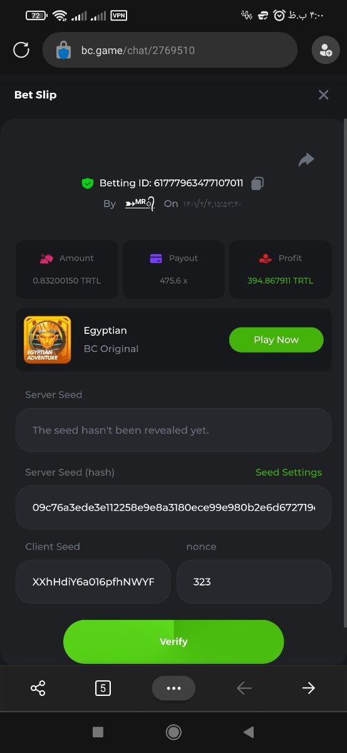Click the Play Now button

(276, 339)
